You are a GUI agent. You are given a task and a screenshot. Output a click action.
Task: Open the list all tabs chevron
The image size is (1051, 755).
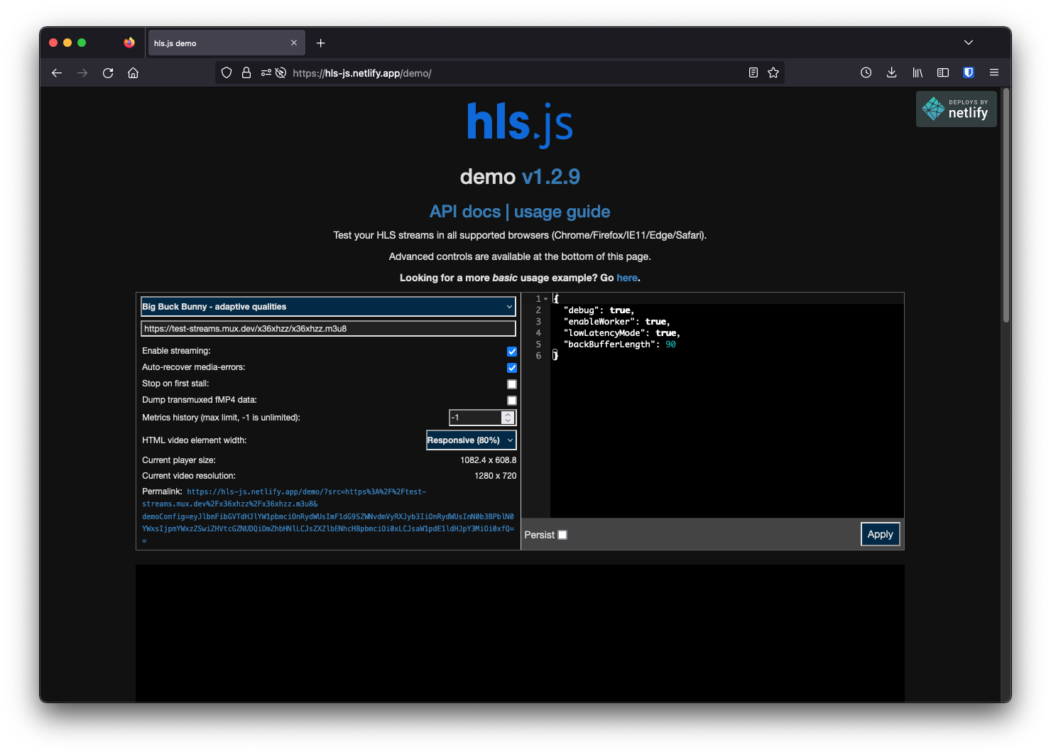(969, 43)
